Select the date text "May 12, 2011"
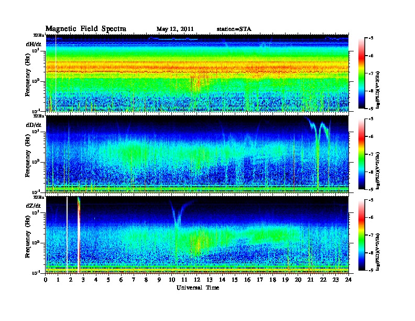The width and height of the screenshot is (415, 321). tap(175, 29)
